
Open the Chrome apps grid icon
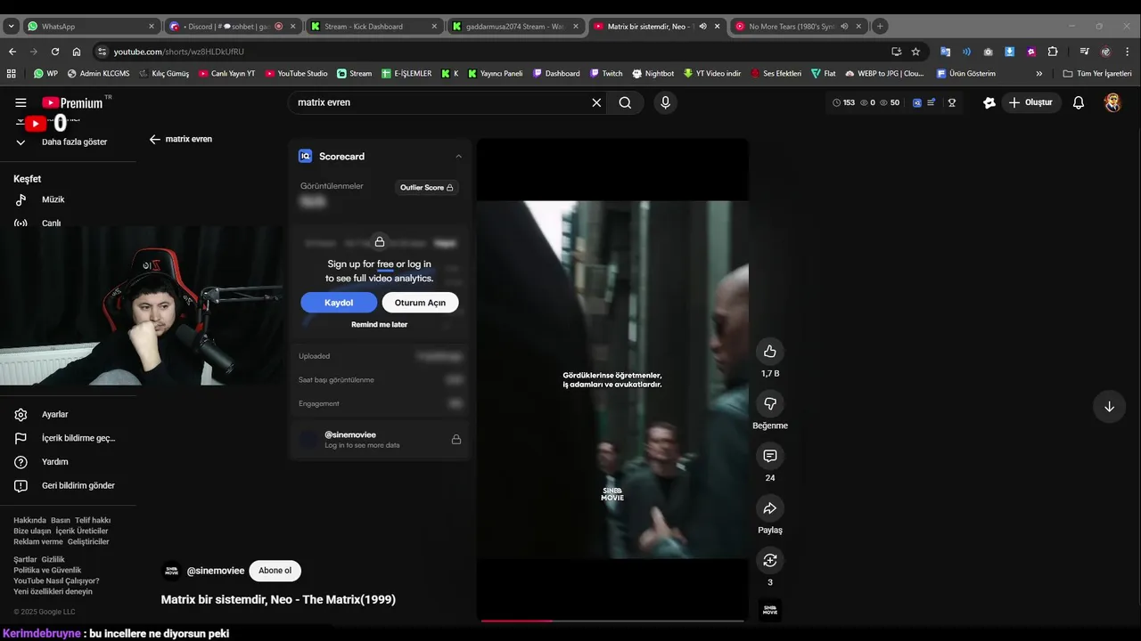(x=12, y=74)
